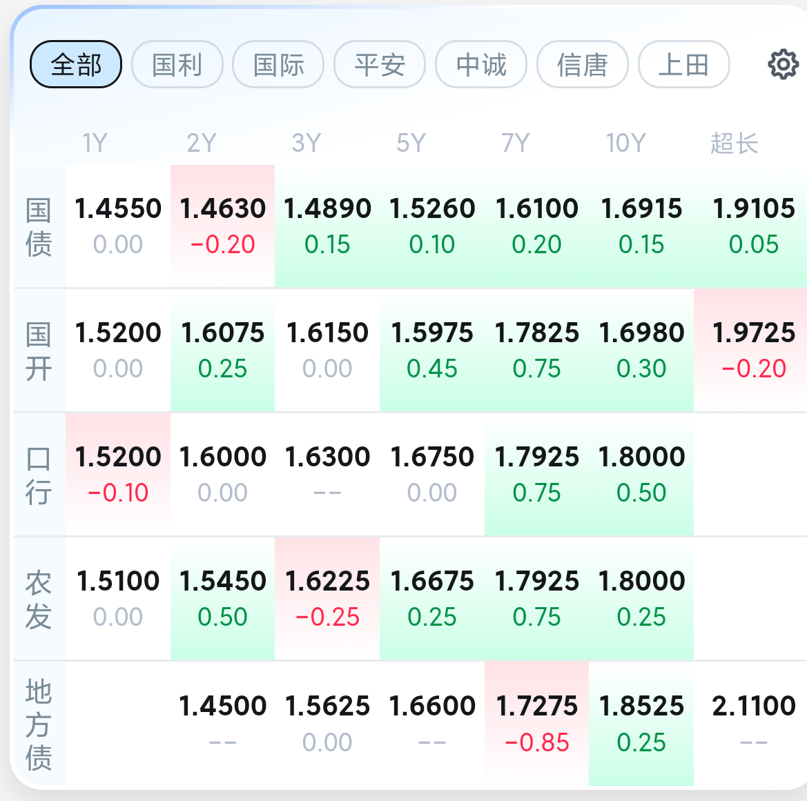
Task: Switch to the 国利 tab
Action: (177, 64)
